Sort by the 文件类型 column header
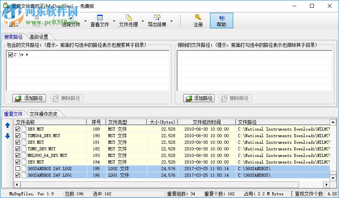The height and width of the screenshot is (198, 339). click(126, 122)
